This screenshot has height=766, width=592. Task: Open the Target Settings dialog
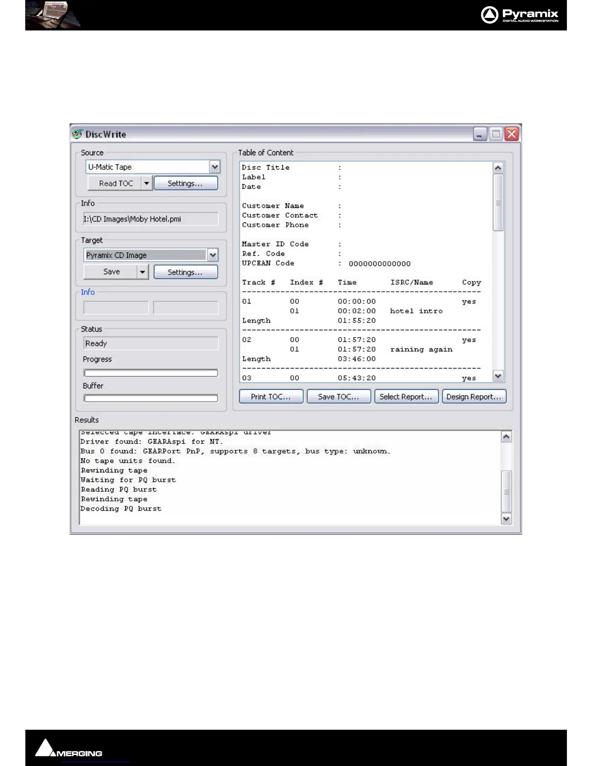coord(185,272)
